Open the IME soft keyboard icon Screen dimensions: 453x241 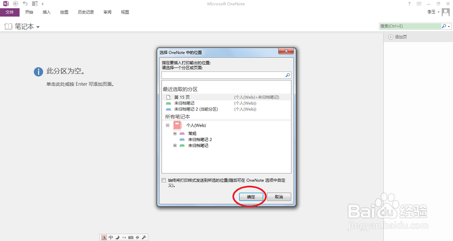click(x=130, y=237)
